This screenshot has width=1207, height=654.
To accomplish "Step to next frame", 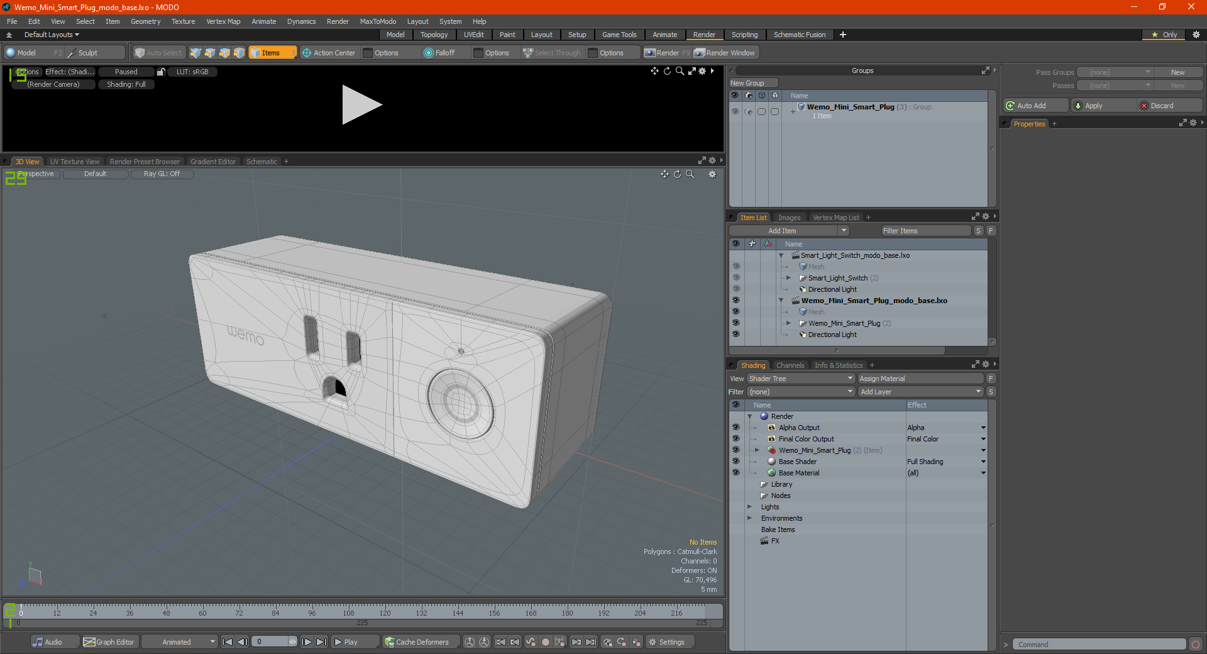I will click(306, 642).
